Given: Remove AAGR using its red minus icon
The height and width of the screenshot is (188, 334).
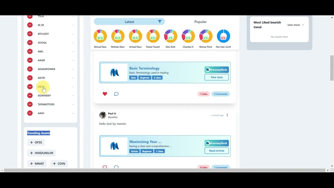Looking at the screenshot, I should [x=30, y=60].
